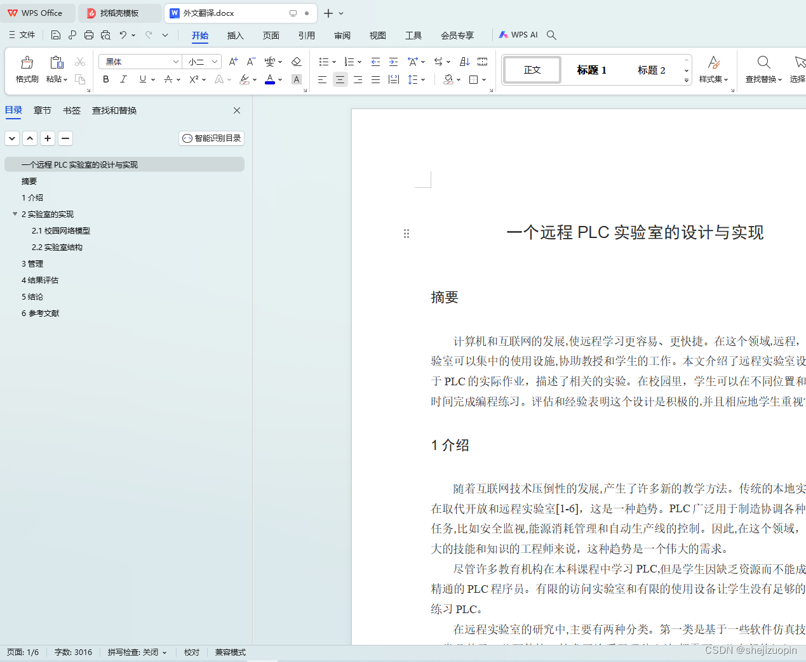Open borders dropdown arrow
Image resolution: width=806 pixels, height=662 pixels.
484,80
